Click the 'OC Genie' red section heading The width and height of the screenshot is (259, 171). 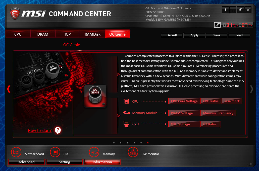pyautogui.click(x=72, y=45)
